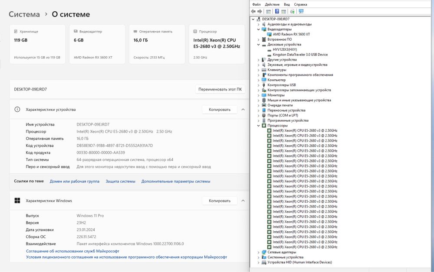Collapse the Дисковые устройства tree node
Viewport: 434px width, 272px height.
pos(259,45)
